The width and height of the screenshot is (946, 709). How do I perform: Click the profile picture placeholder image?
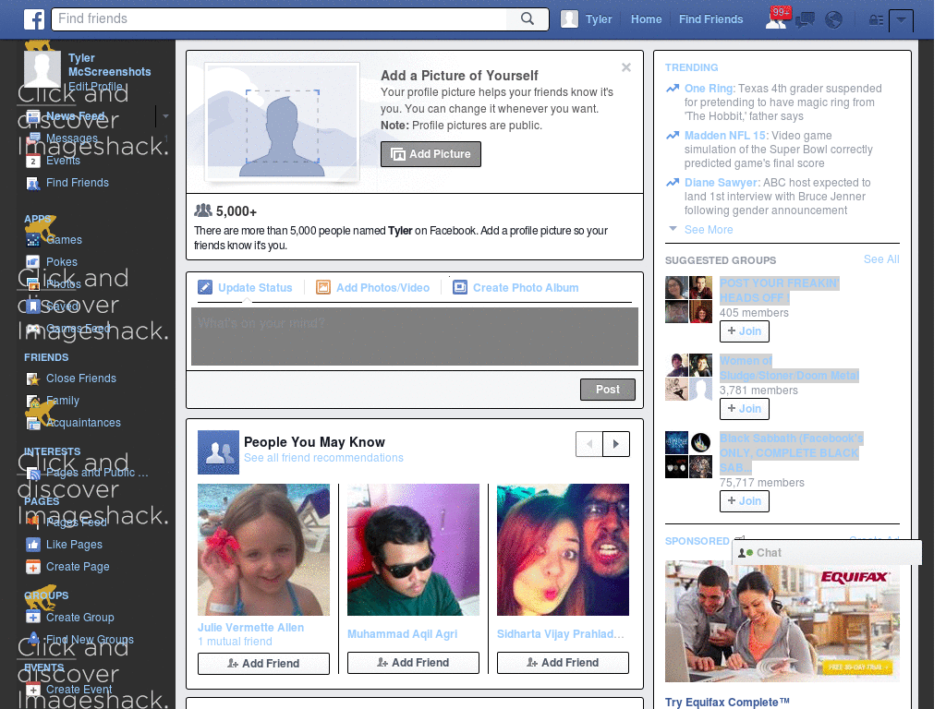pos(283,122)
